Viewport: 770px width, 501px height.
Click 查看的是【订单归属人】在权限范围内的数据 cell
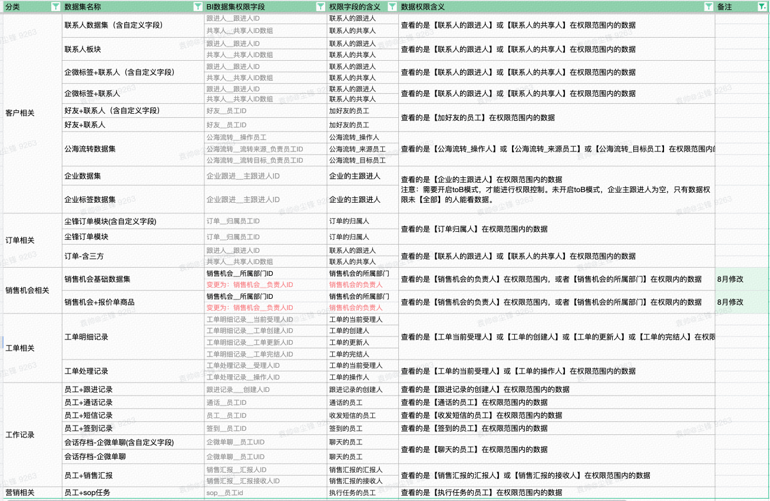[557, 229]
